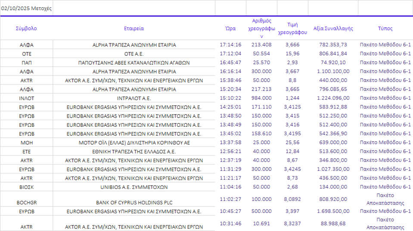Select the ΙΝΛΟΤ symbol cell
The image size is (413, 231).
(27, 98)
